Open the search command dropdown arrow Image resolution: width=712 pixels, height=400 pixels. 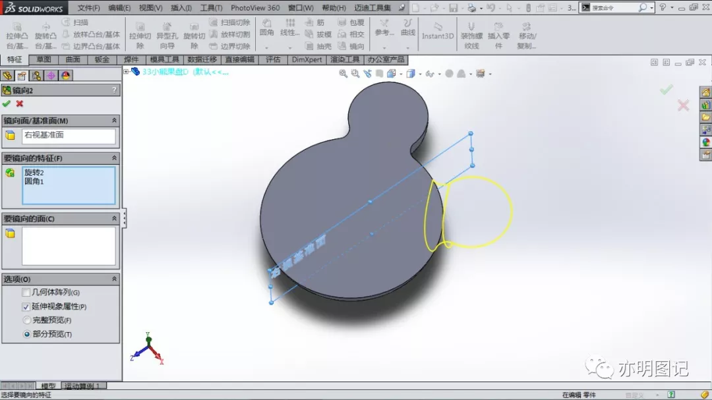click(651, 8)
